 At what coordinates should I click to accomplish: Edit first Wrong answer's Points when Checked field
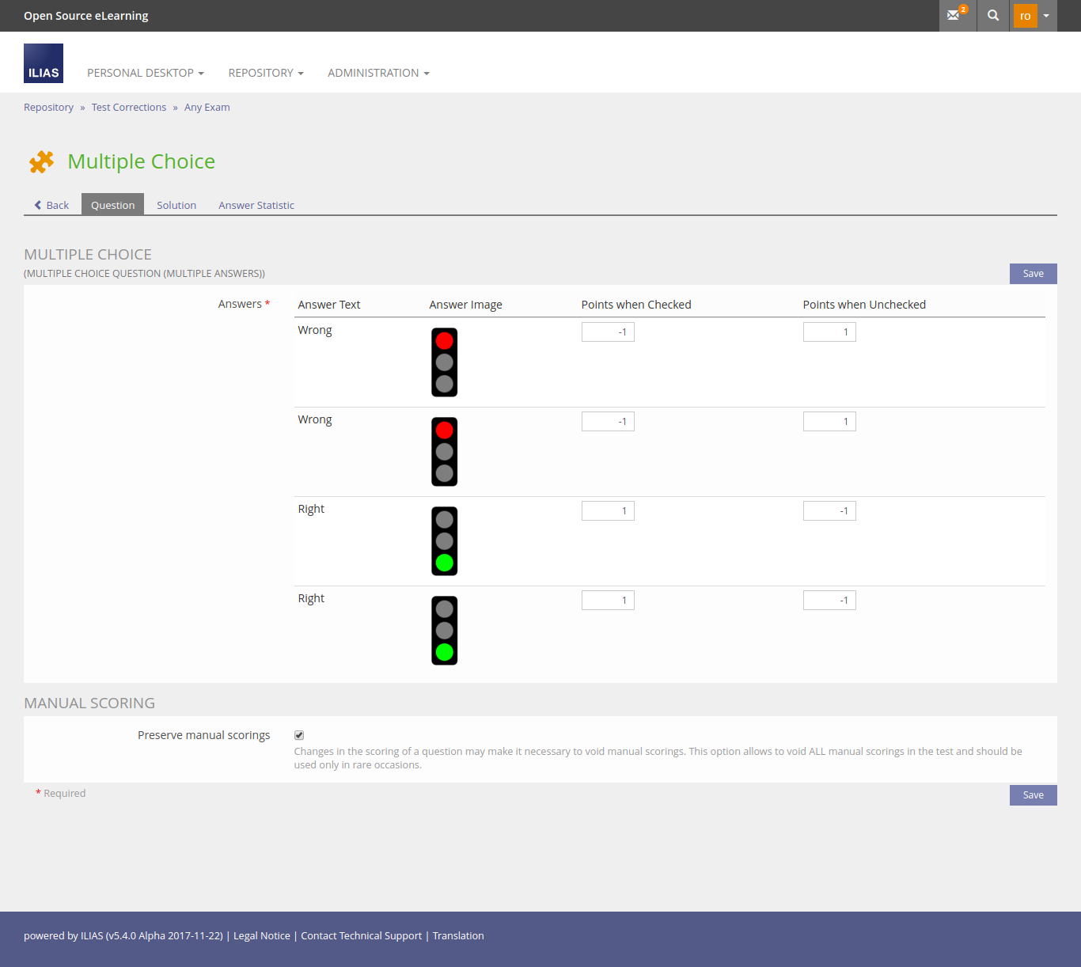tap(608, 332)
